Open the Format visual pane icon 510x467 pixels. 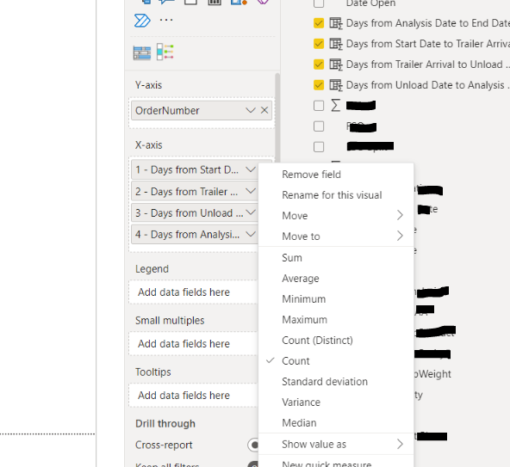point(165,52)
